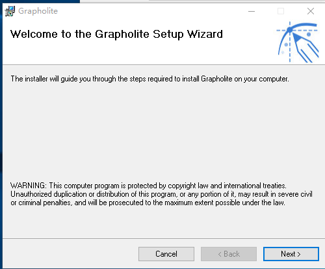Click the installer guide description sentence
Viewport: 325px width, 269px height.
pyautogui.click(x=149, y=79)
